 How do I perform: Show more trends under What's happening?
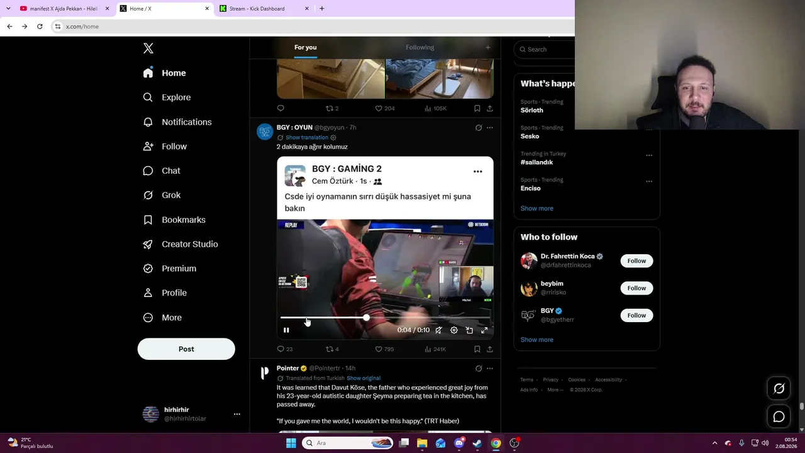tap(537, 208)
